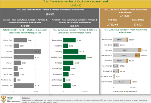Select the National total 395,626 card

click(x=75, y=22)
